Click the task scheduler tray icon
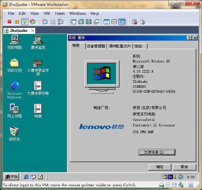The width and height of the screenshot is (202, 190). pyautogui.click(x=165, y=177)
